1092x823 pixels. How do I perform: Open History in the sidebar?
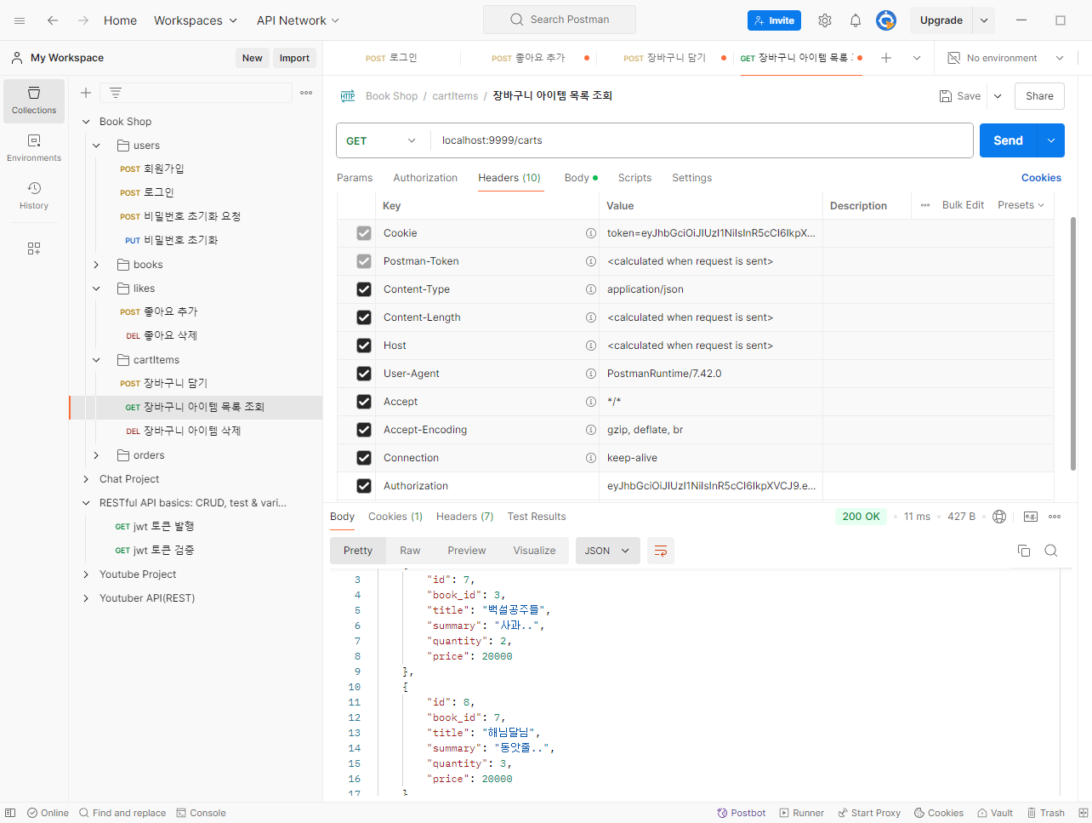[34, 196]
